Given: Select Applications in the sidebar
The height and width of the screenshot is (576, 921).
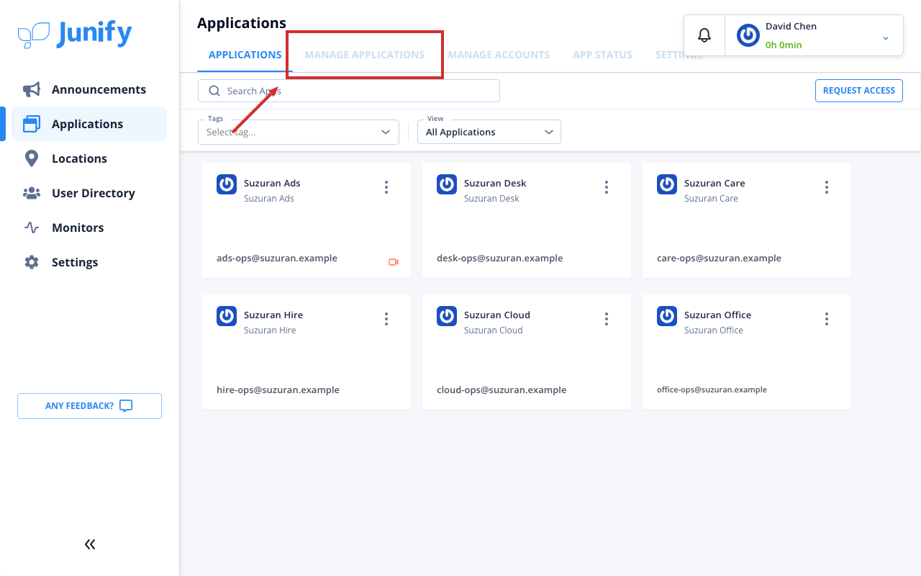Looking at the screenshot, I should click(89, 124).
